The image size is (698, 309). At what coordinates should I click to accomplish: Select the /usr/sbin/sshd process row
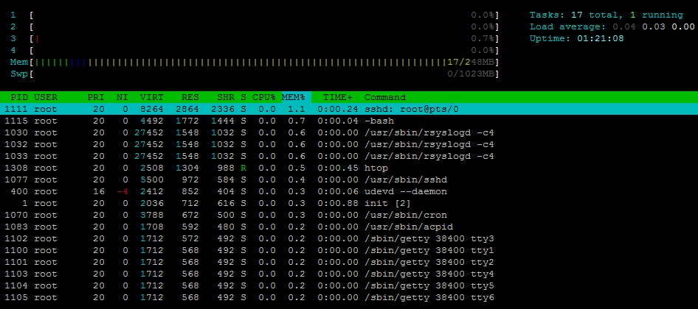tap(349, 180)
